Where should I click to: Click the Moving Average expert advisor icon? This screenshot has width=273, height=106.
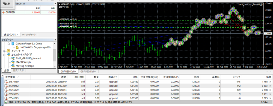[13, 66]
